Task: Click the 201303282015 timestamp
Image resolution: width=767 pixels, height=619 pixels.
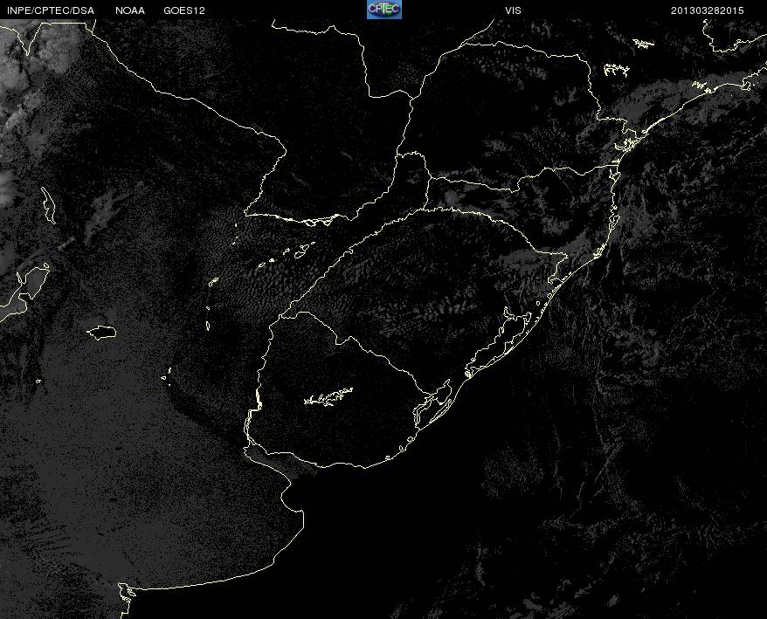Action: coord(707,10)
